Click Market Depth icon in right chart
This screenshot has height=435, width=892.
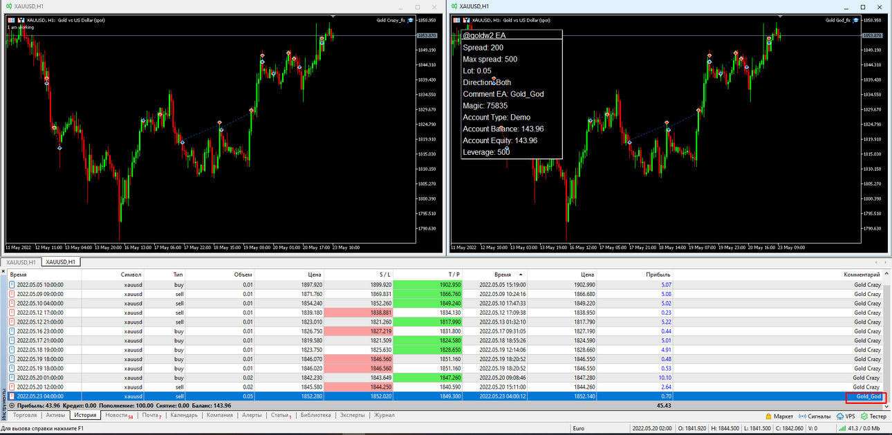pyautogui.click(x=456, y=20)
